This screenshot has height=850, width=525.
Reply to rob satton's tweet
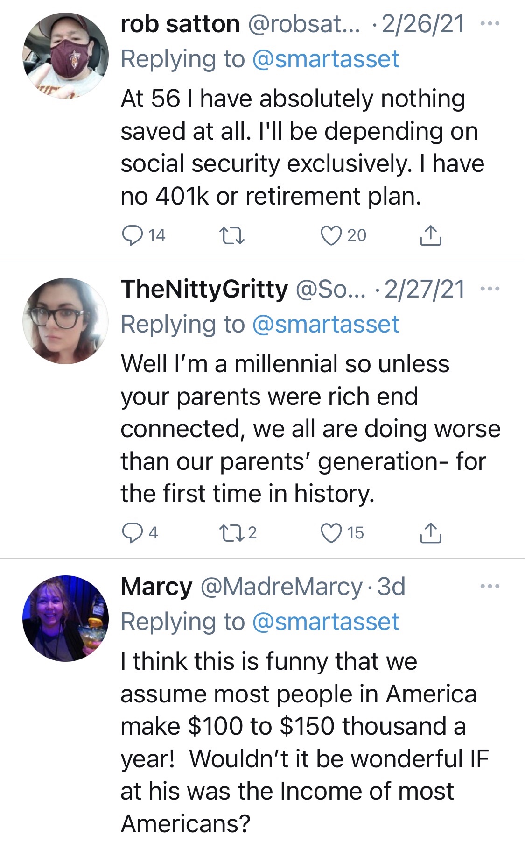133,235
